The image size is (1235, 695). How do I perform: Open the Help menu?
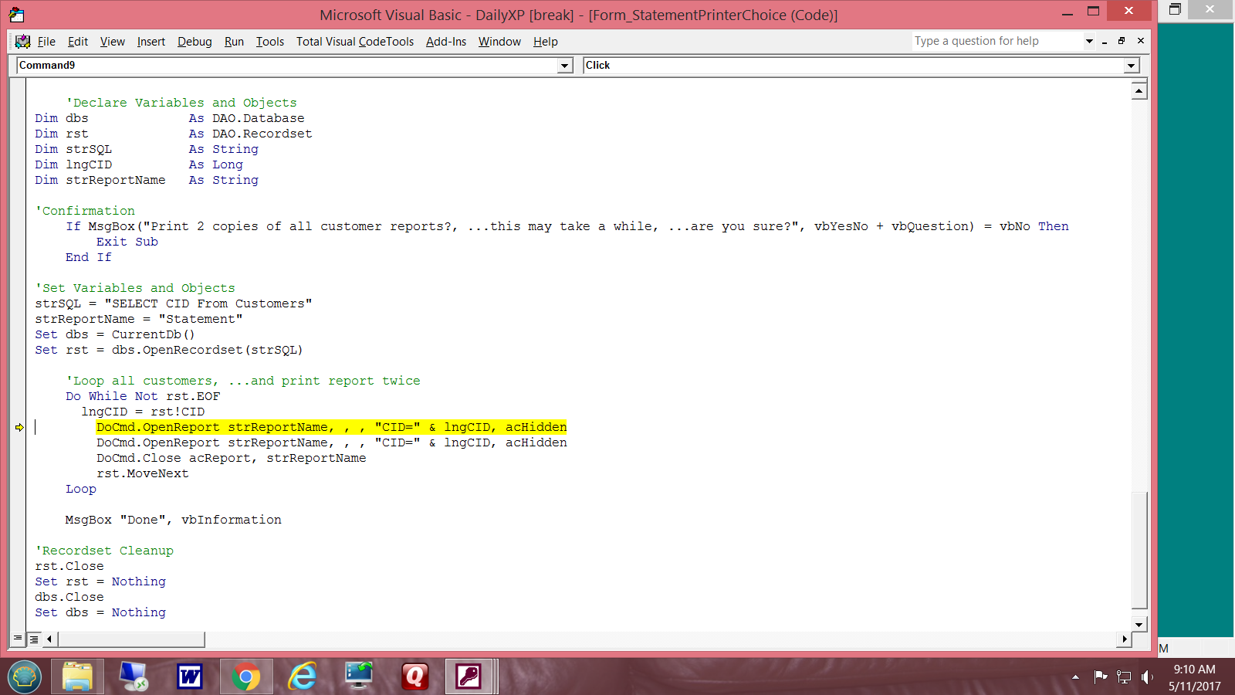[x=546, y=42]
